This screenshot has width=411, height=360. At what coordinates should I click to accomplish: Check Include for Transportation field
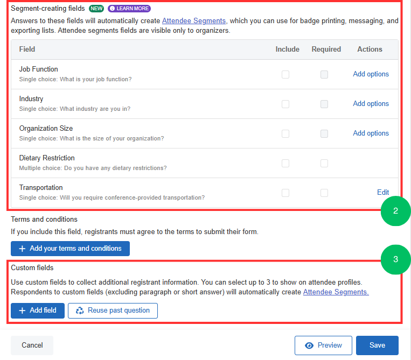point(285,193)
